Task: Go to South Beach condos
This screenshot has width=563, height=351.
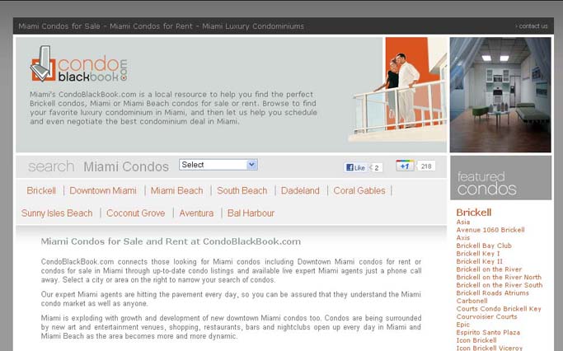Action: tap(242, 190)
